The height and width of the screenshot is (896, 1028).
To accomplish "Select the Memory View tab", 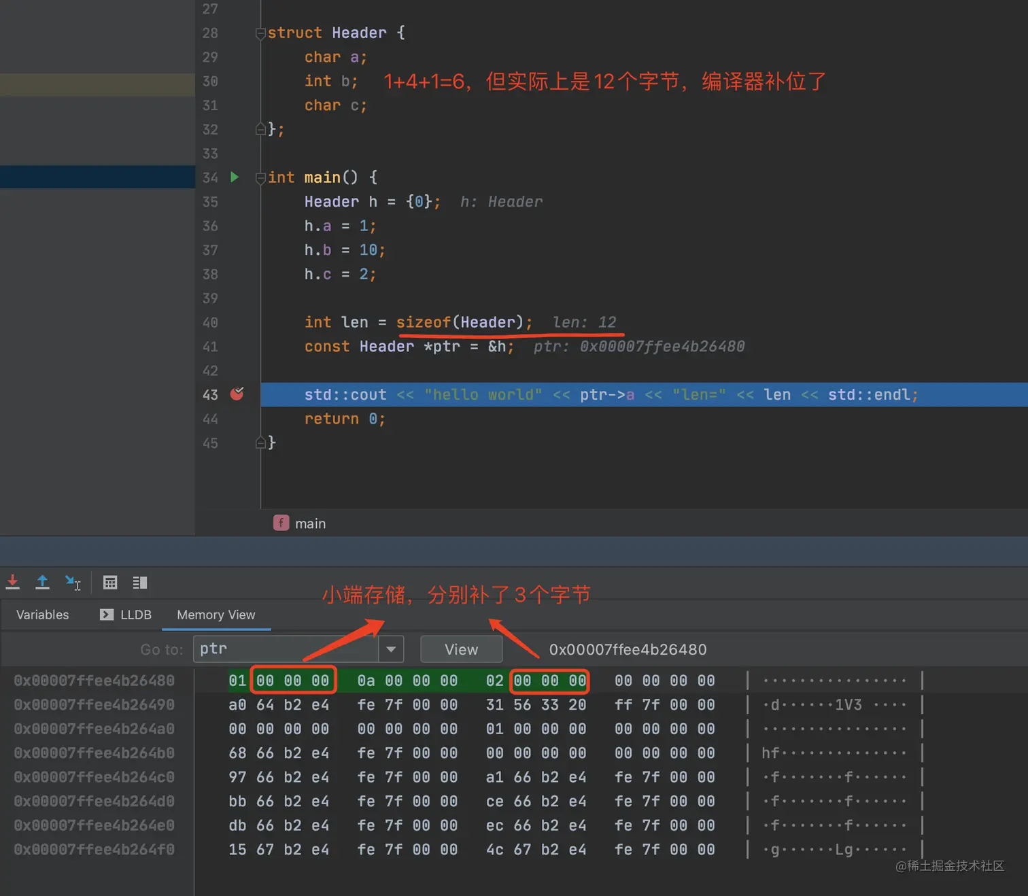I will 216,615.
